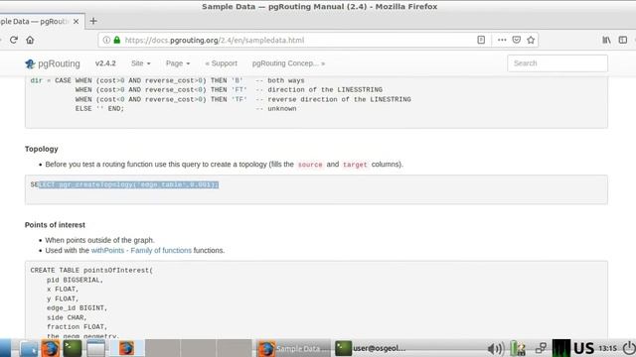This screenshot has height=357, width=636.
Task: Click the US keyboard layout indicator
Action: [x=583, y=348]
